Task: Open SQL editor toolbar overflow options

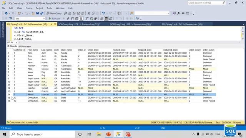Action: coord(141,19)
